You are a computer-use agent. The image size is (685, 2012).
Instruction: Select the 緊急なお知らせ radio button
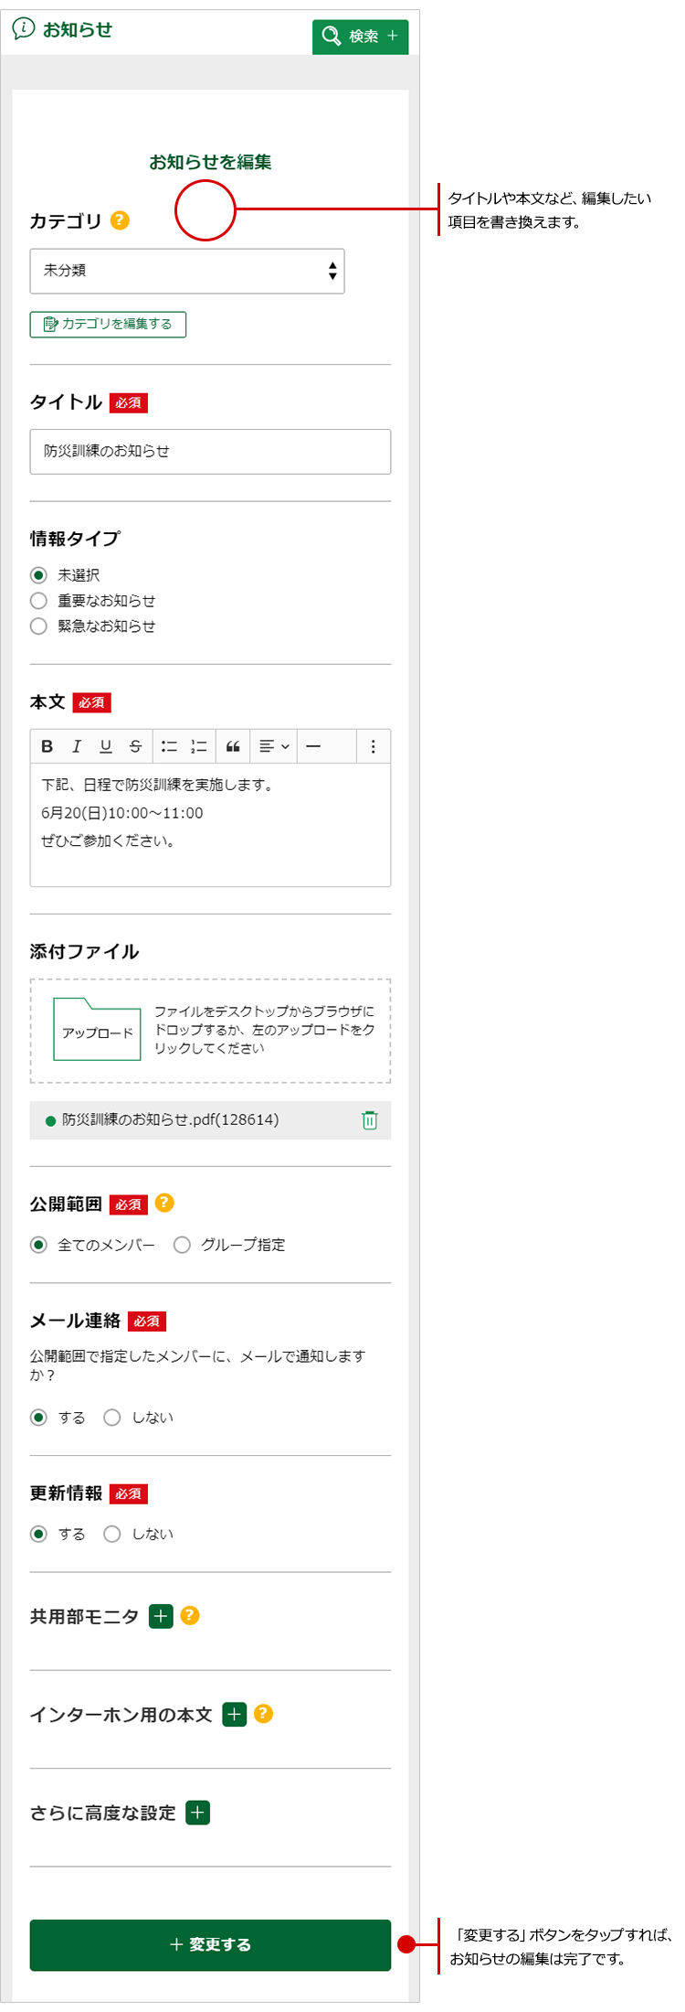click(38, 626)
